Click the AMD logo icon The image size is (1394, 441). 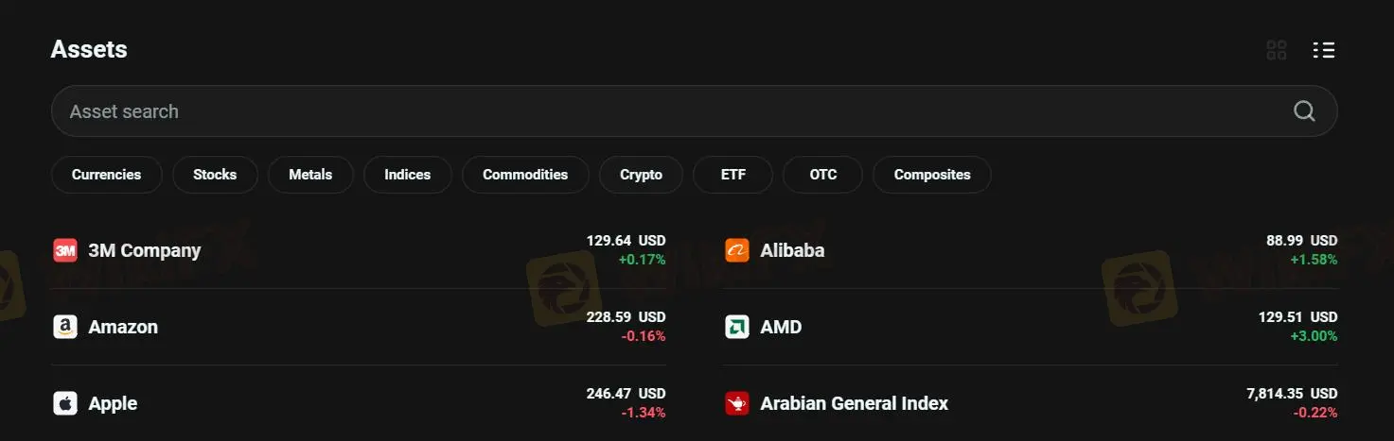coord(737,327)
